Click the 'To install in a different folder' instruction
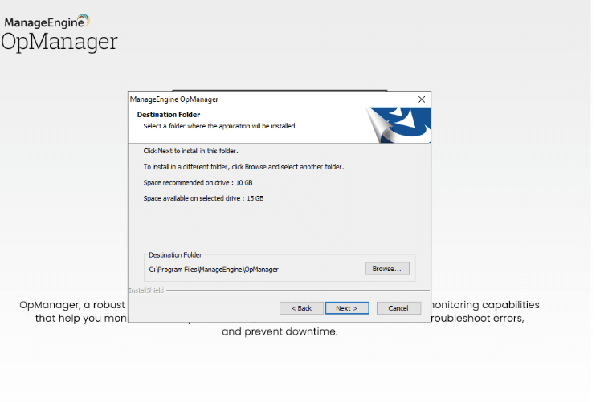Screen dimensions: 596x402 tap(243, 167)
